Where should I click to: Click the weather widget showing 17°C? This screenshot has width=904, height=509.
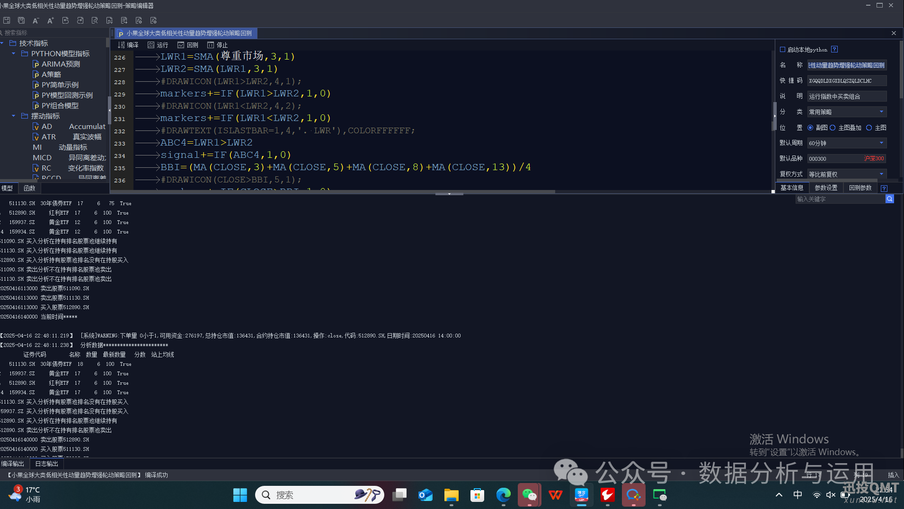click(25, 494)
